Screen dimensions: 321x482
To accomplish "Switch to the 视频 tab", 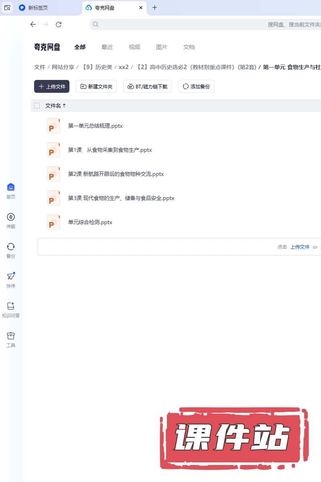I will 134,47.
